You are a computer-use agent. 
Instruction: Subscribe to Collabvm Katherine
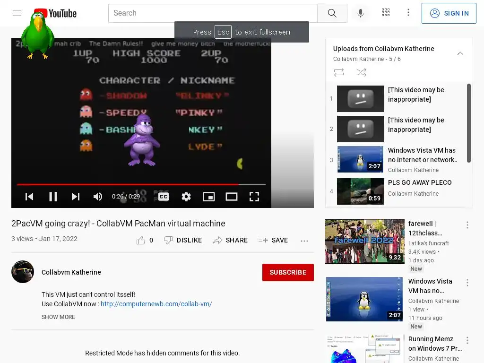pyautogui.click(x=288, y=272)
